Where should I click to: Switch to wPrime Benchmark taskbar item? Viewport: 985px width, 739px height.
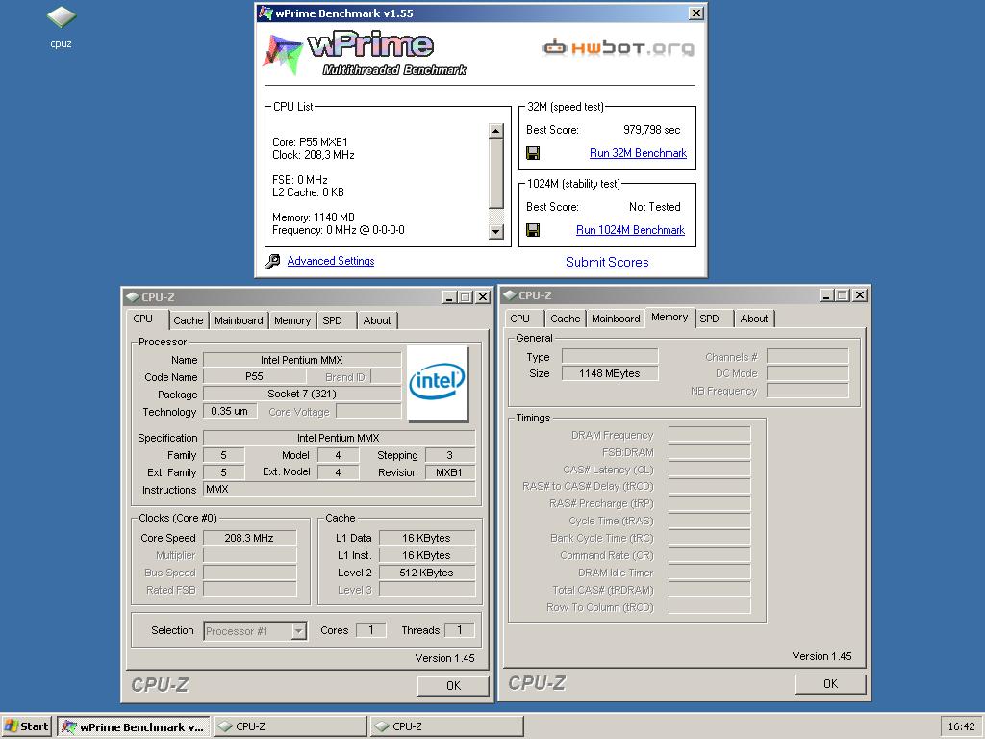[x=133, y=727]
